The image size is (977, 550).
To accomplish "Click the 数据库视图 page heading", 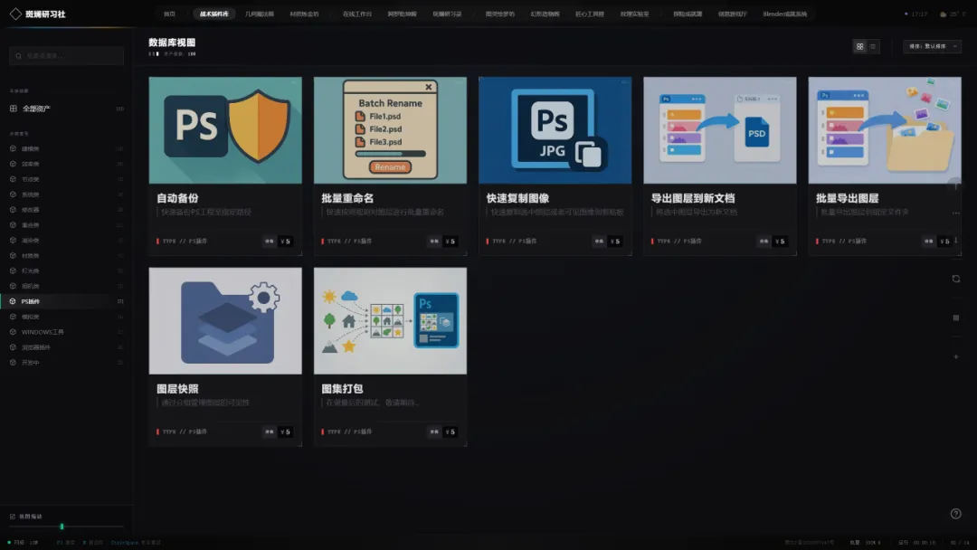I will tap(172, 43).
